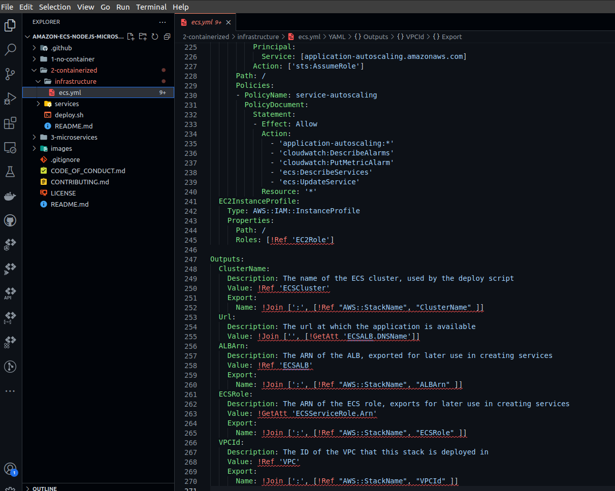Image resolution: width=615 pixels, height=491 pixels.
Task: Open the Testing flask panel
Action: click(11, 172)
